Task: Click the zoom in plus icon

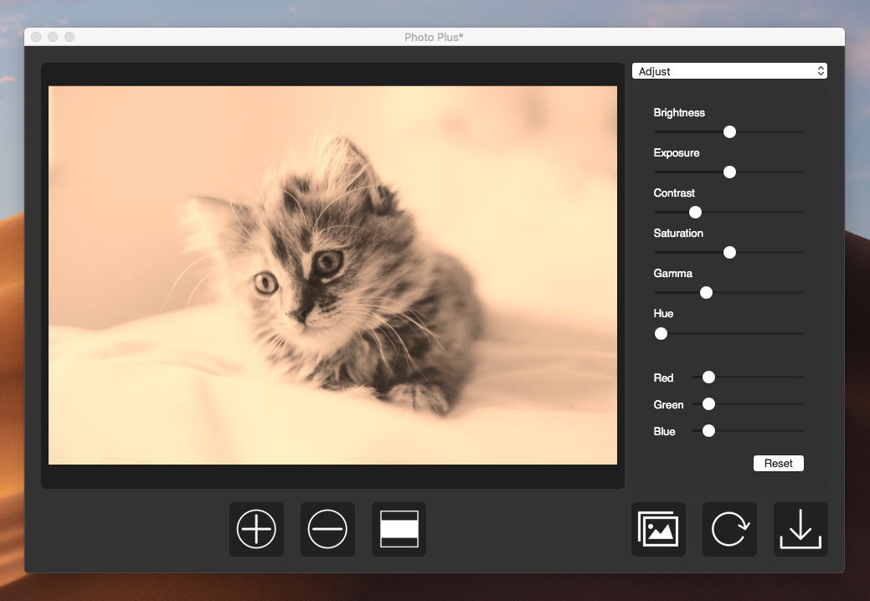Action: [256, 529]
